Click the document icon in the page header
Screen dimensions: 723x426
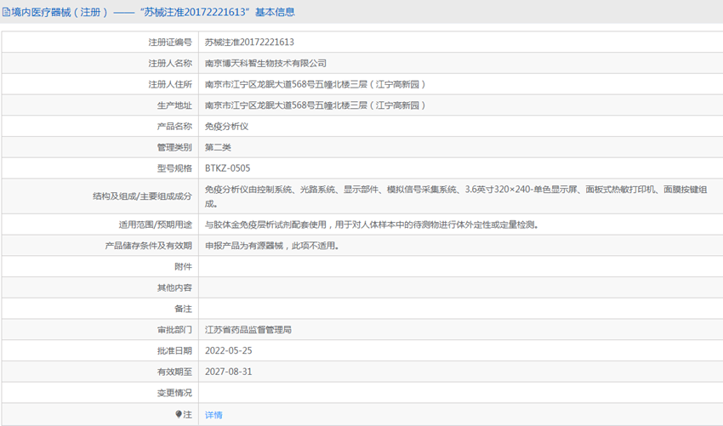[x=6, y=13]
